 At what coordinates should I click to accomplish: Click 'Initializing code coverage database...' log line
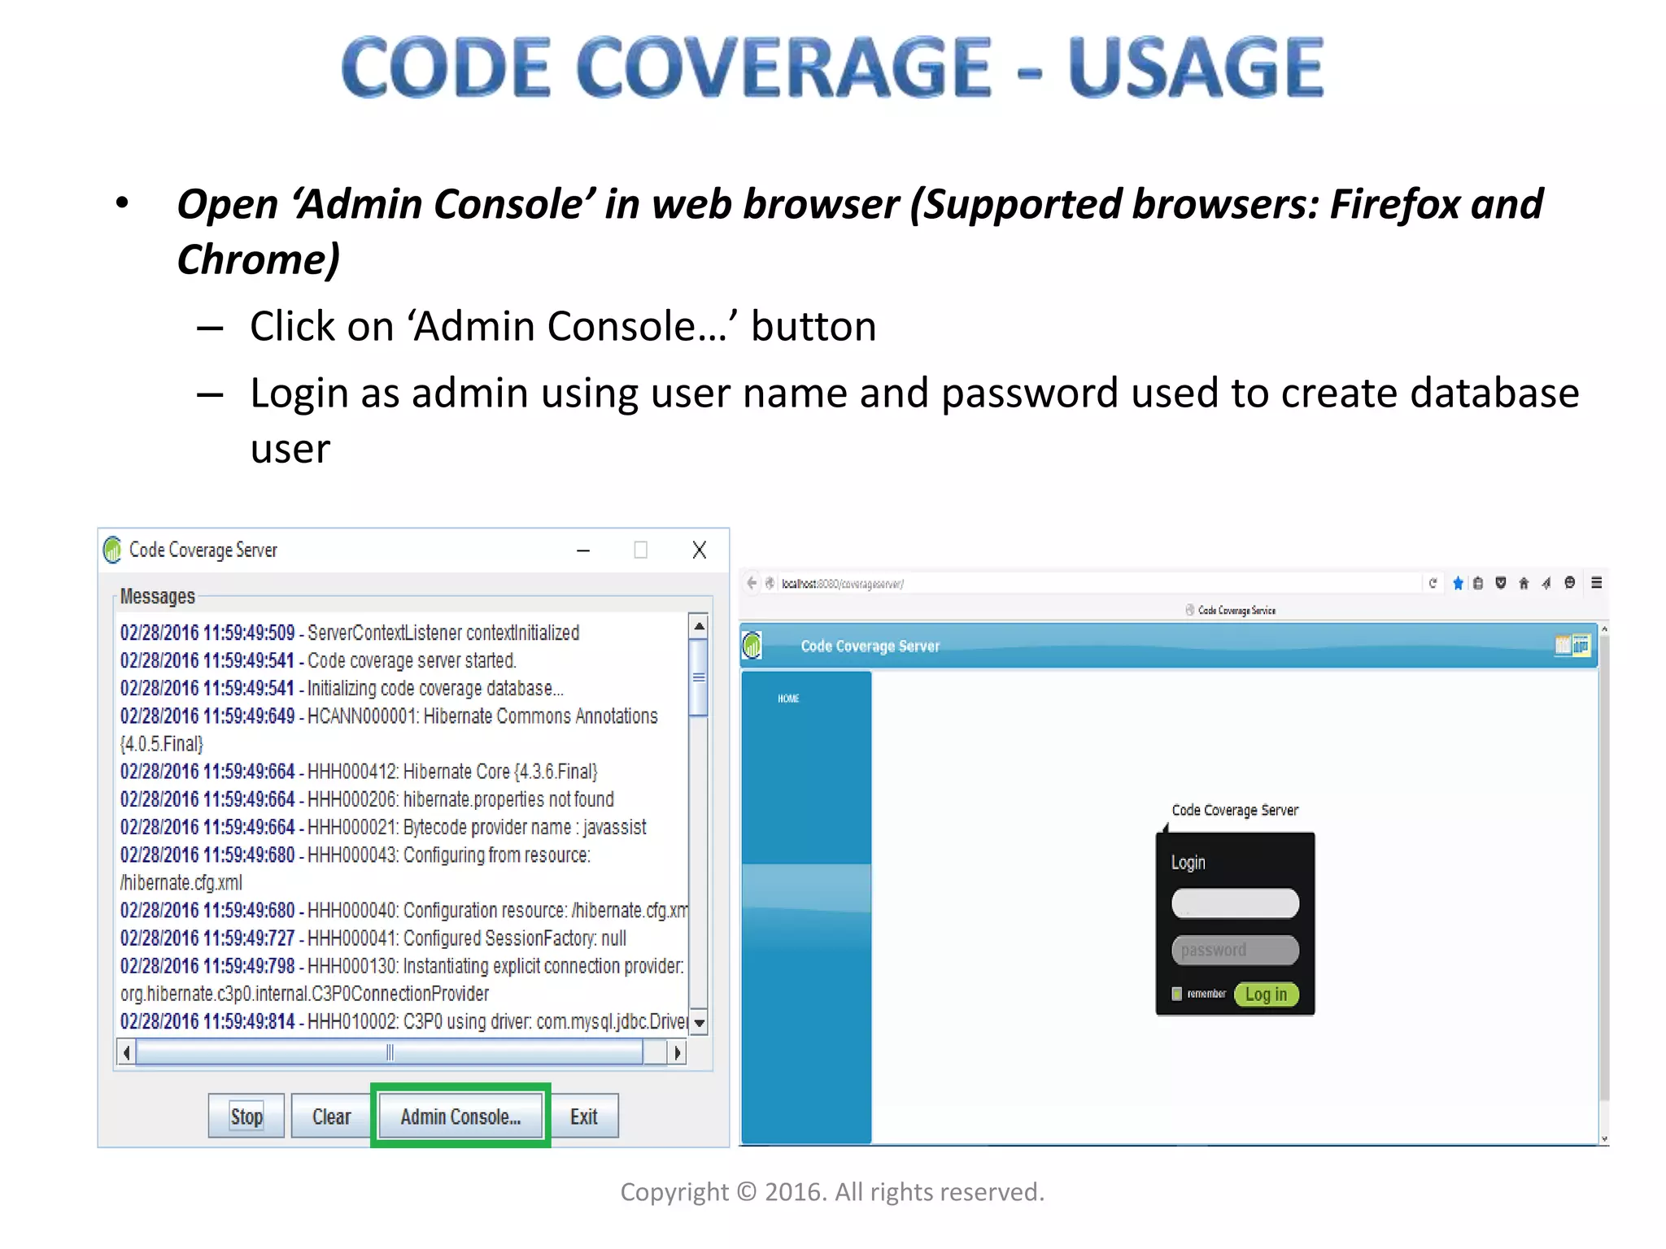[x=342, y=688]
